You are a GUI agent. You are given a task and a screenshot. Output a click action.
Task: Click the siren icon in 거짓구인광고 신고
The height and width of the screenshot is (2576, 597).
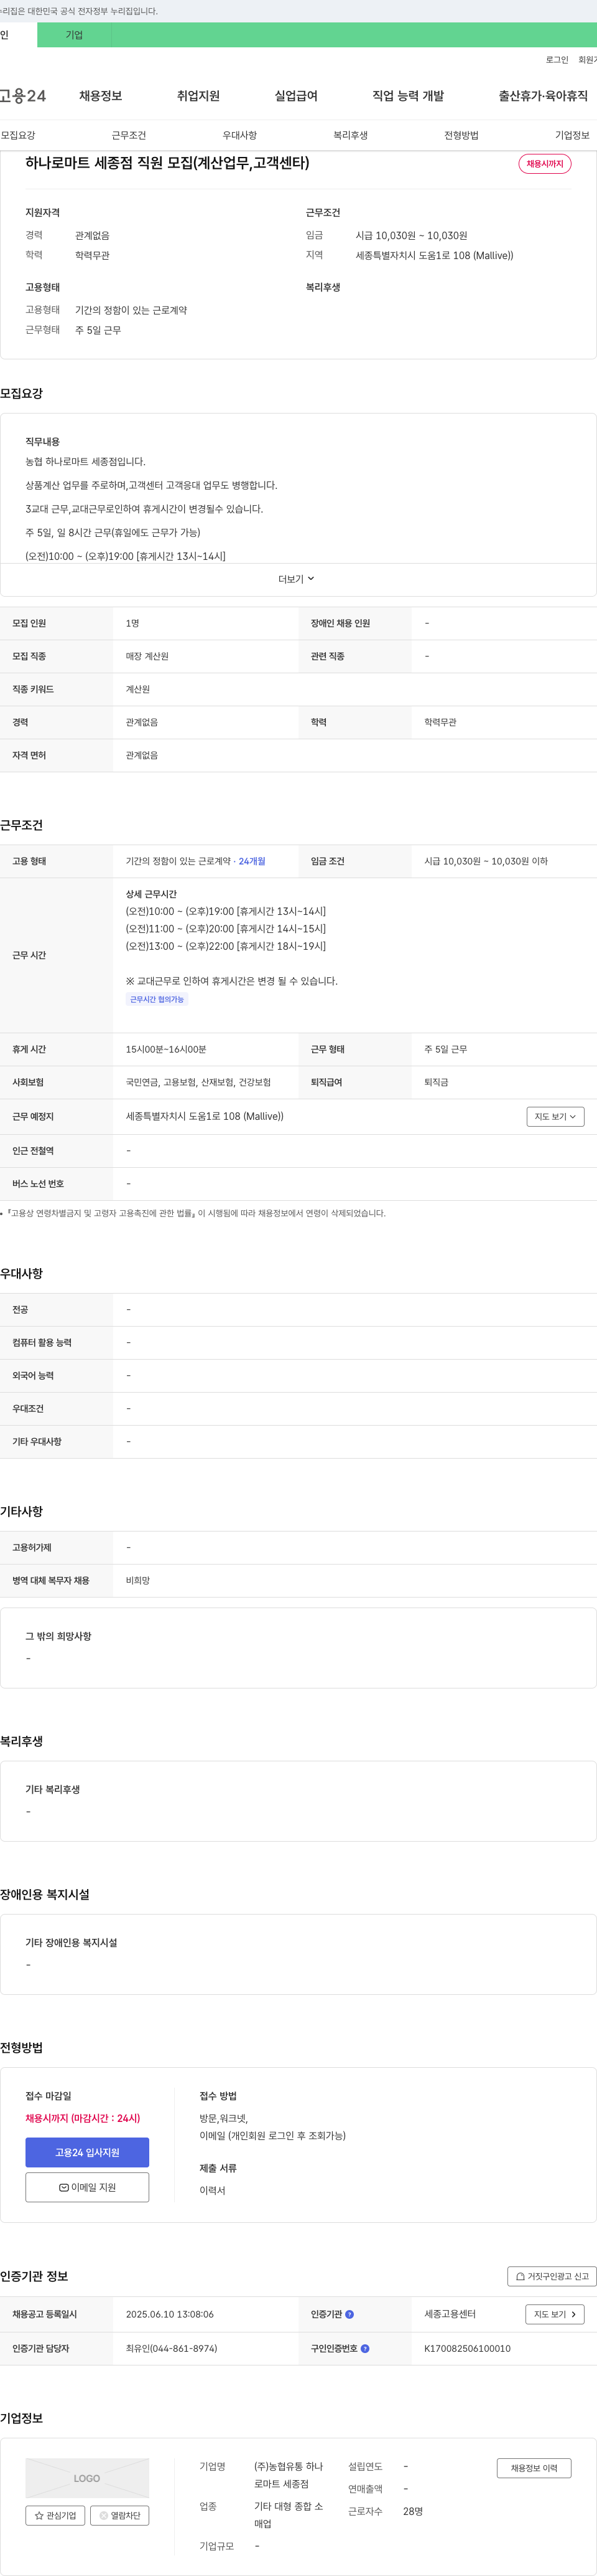(520, 2276)
